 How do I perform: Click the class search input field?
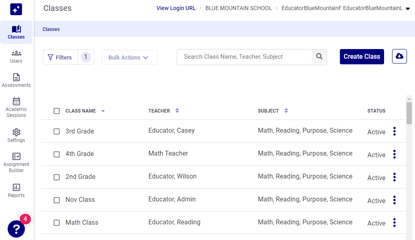click(x=244, y=57)
